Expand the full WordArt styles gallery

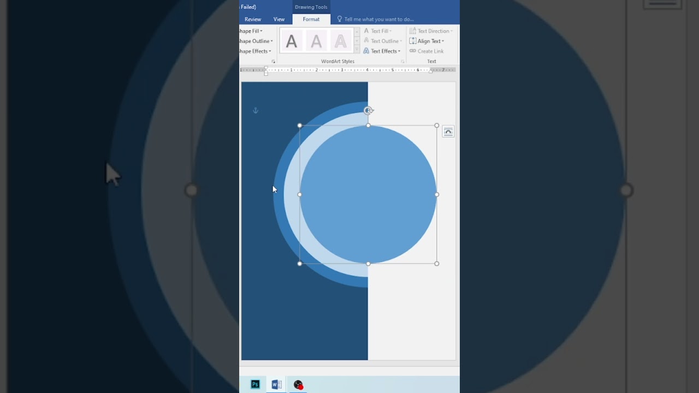(357, 50)
